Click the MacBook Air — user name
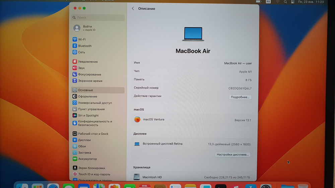335x188 pixels. 238,63
